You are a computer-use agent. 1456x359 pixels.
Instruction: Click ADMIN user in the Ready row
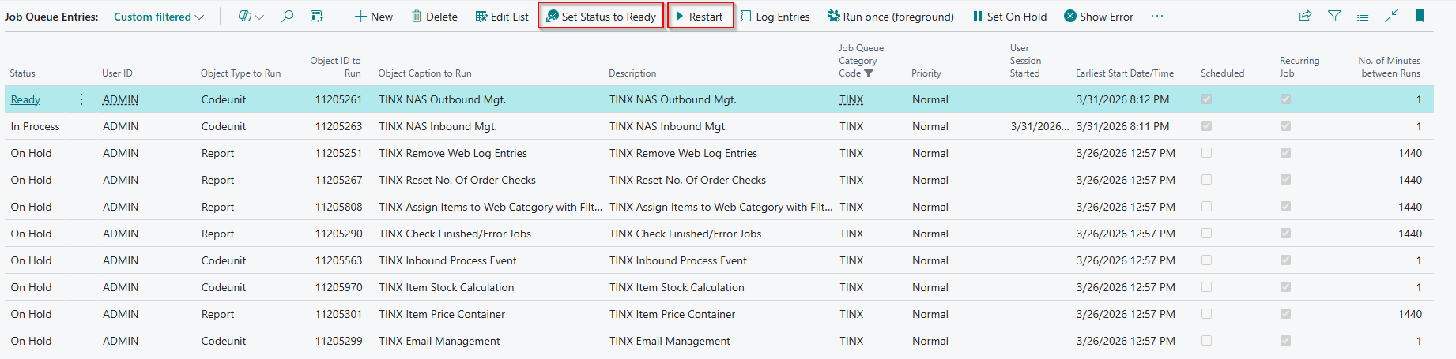[x=120, y=99]
